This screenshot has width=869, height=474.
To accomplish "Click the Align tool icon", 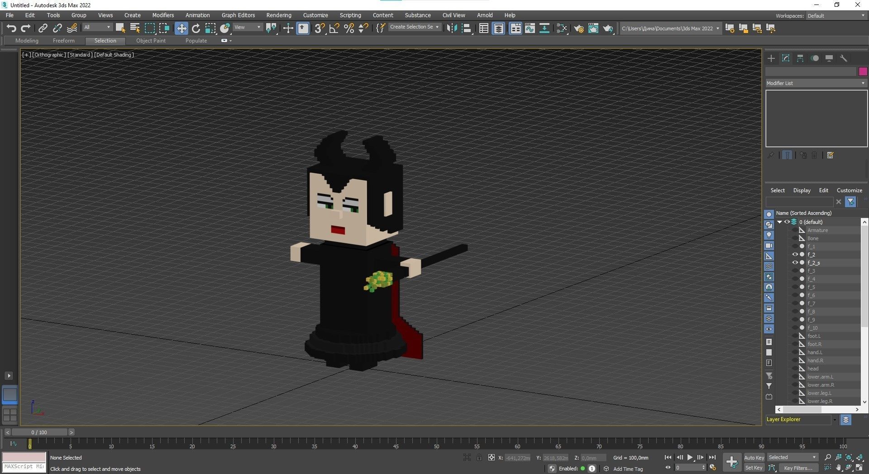I will click(x=467, y=28).
